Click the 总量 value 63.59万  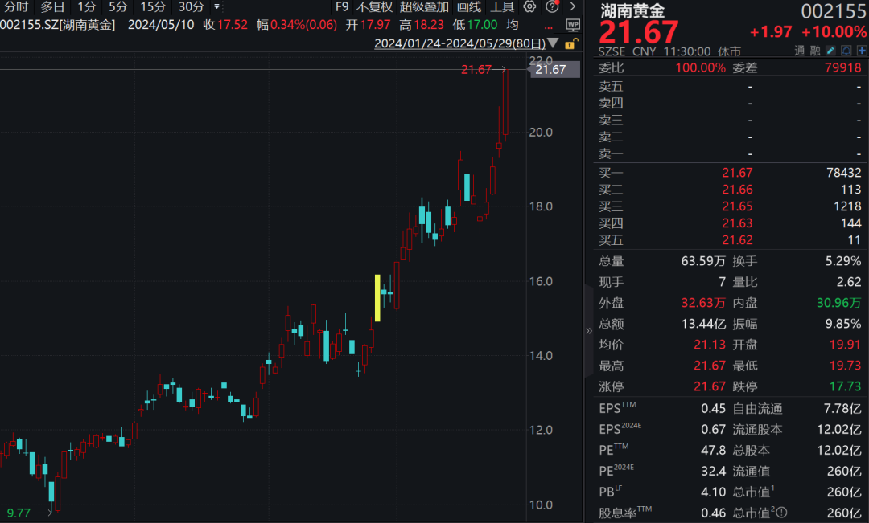pos(703,261)
